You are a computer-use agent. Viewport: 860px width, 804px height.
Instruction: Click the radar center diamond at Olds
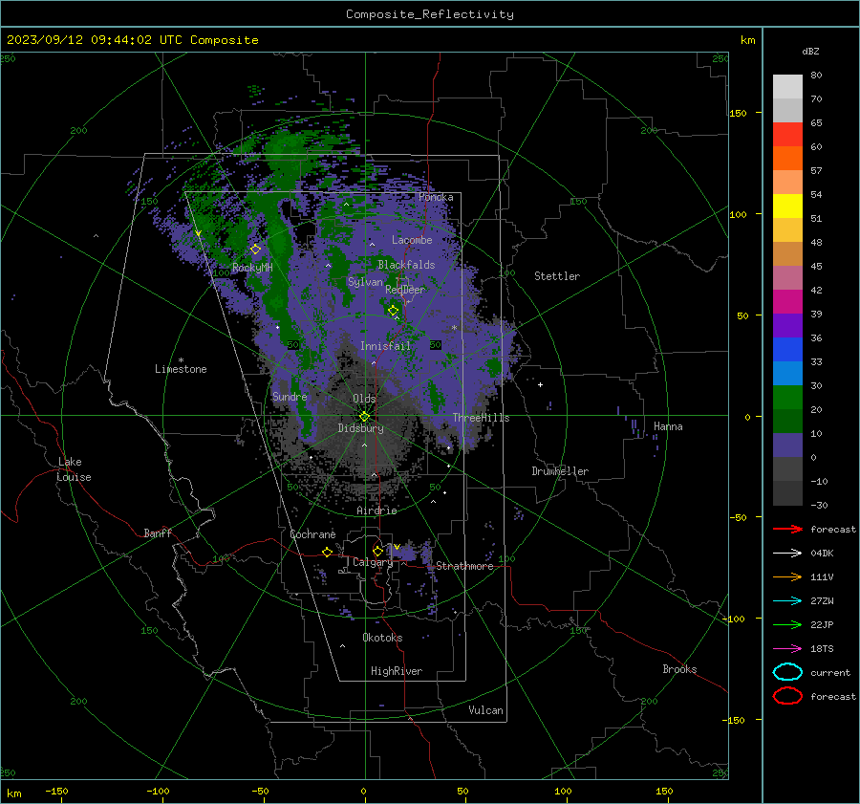[x=364, y=417]
